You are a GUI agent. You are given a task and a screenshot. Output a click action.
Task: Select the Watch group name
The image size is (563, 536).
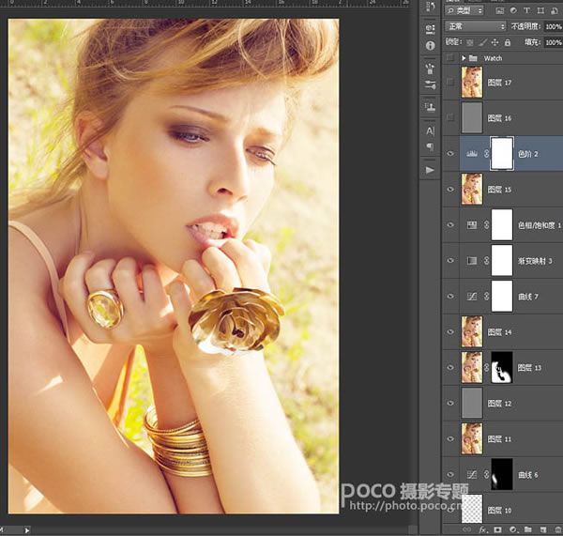tap(493, 58)
